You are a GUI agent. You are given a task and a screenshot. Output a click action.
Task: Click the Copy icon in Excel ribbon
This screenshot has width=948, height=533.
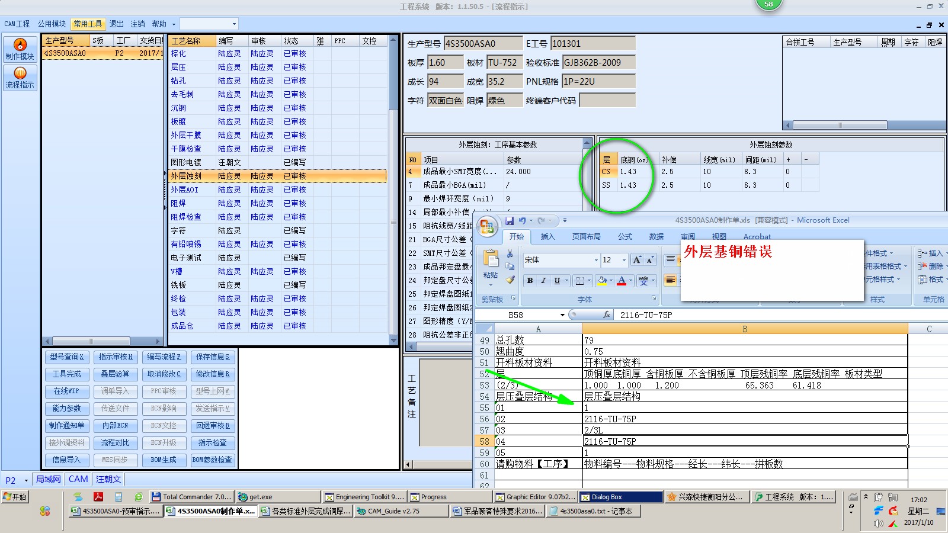(x=510, y=266)
